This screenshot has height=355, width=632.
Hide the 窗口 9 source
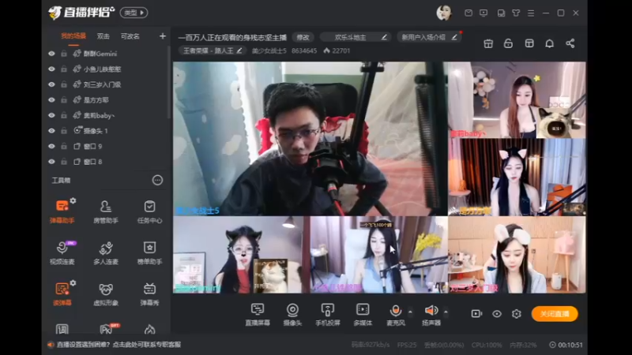click(x=51, y=146)
